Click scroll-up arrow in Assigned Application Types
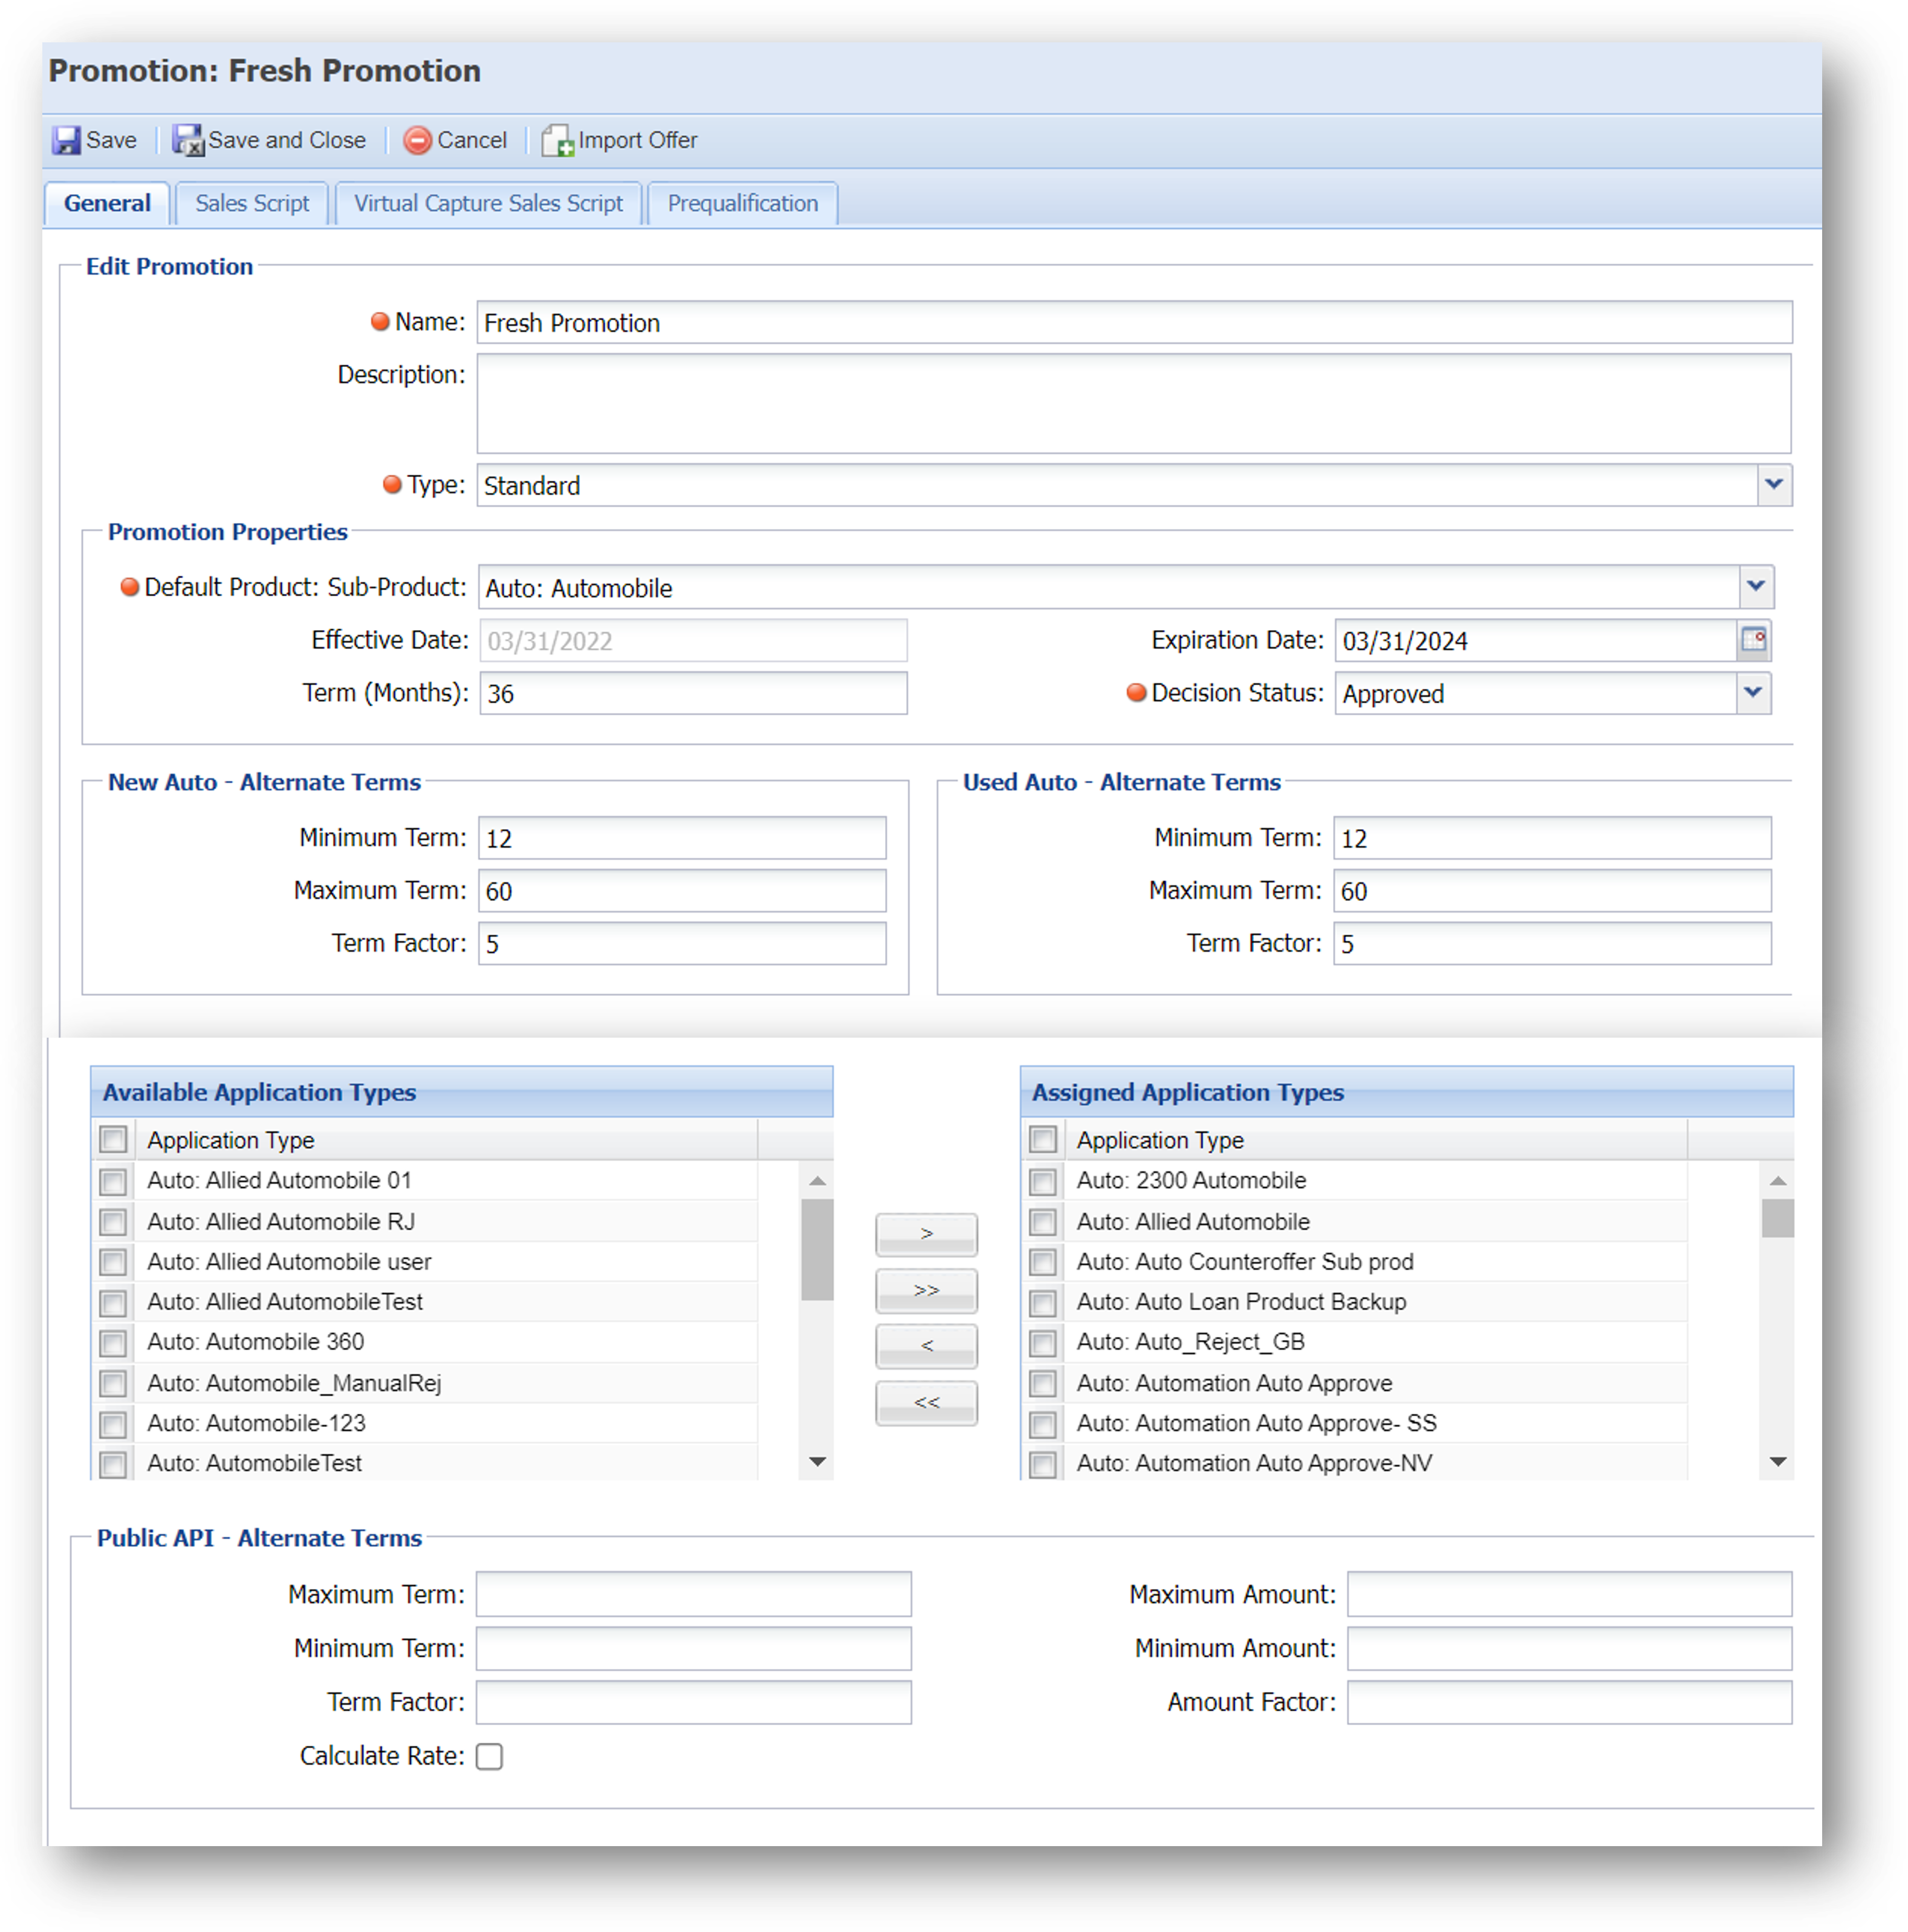 (1777, 1181)
